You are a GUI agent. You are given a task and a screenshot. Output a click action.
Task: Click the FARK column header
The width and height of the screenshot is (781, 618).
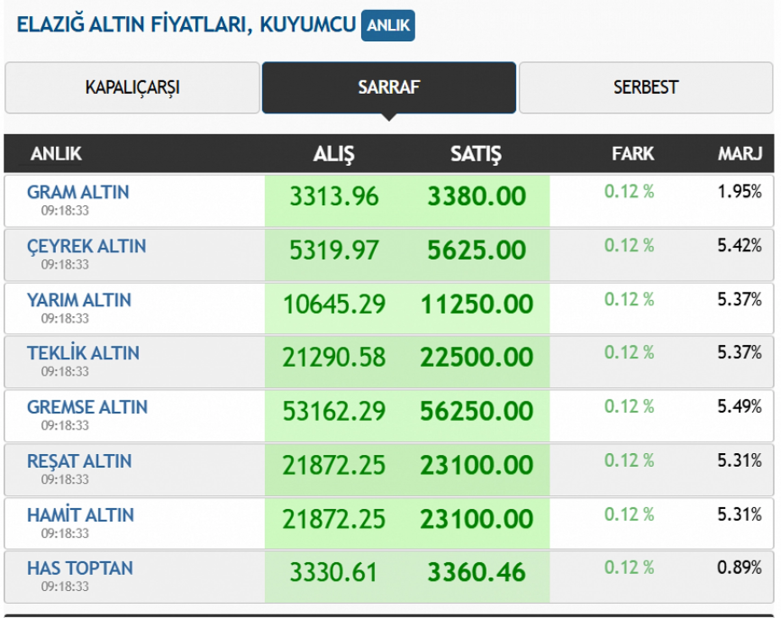point(632,154)
